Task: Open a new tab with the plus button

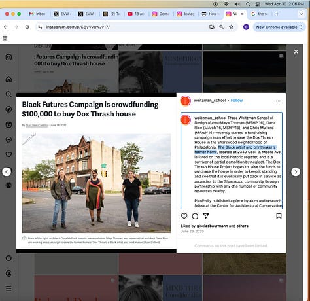Action: tap(277, 14)
